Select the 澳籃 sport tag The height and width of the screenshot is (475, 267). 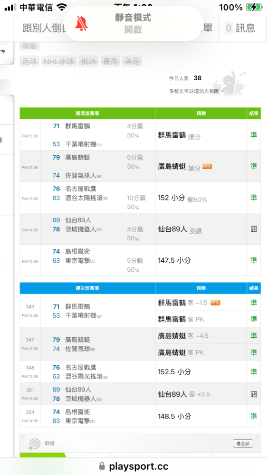29,46
